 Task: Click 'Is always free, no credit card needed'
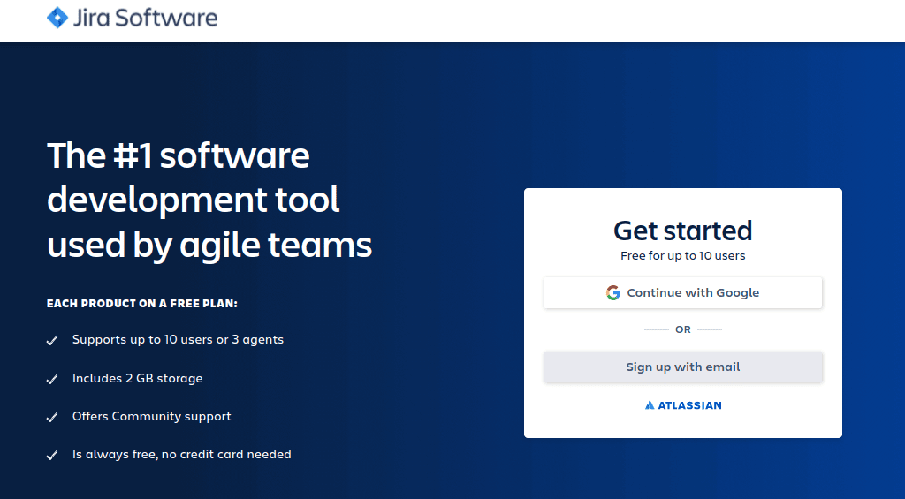click(182, 455)
